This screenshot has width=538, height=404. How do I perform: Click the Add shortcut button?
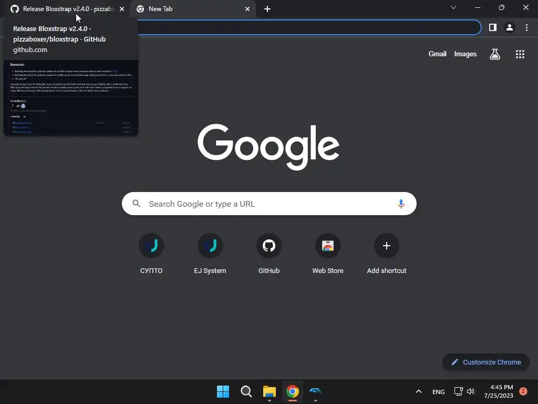click(387, 254)
